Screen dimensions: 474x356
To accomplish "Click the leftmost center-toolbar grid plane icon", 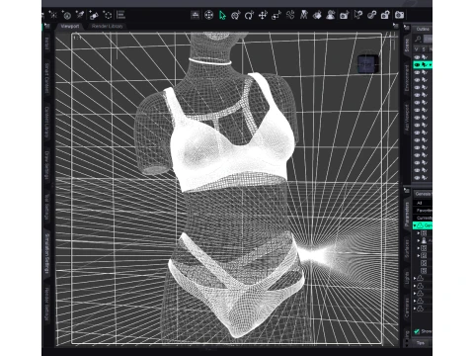I will 196,15.
